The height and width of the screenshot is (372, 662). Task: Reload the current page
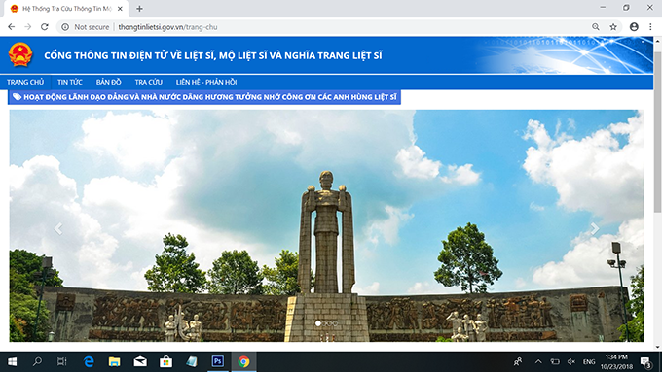(45, 27)
